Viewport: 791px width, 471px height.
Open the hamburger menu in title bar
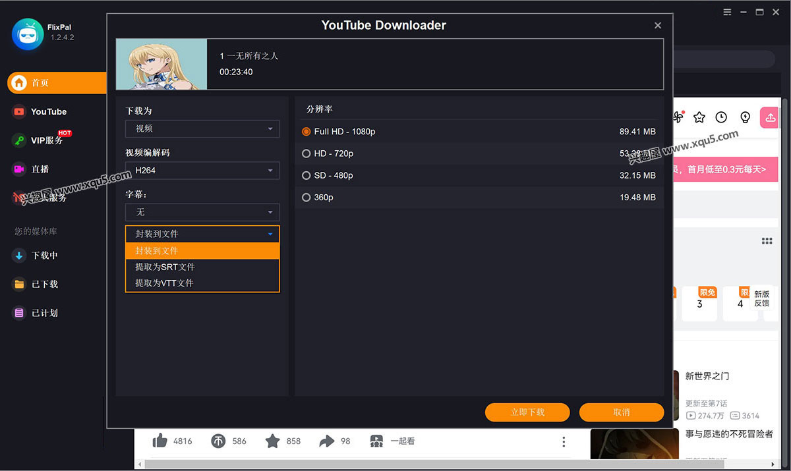point(727,12)
